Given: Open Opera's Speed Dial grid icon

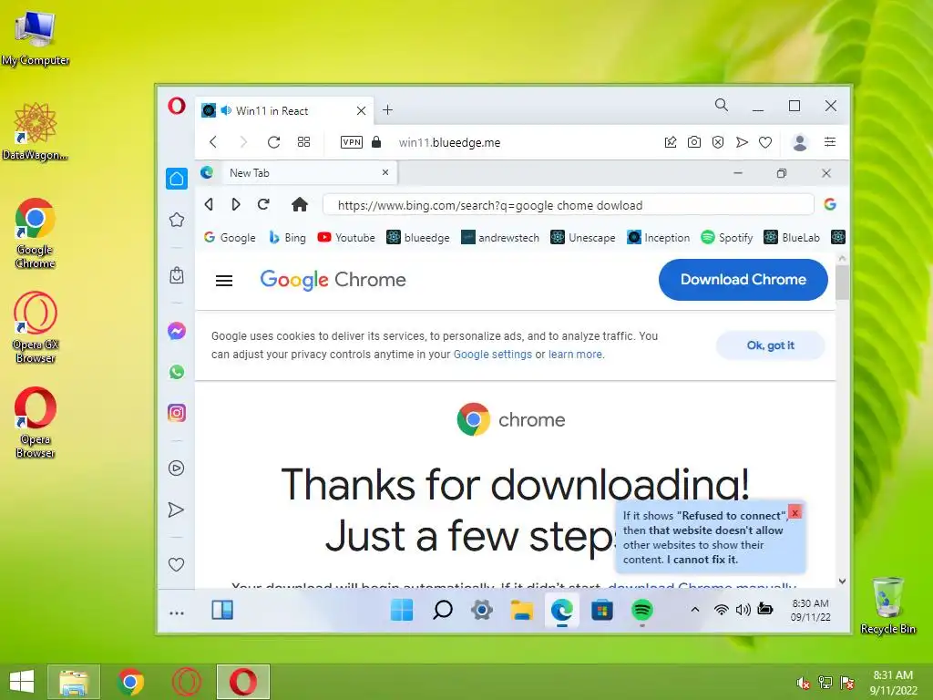Looking at the screenshot, I should tap(303, 141).
